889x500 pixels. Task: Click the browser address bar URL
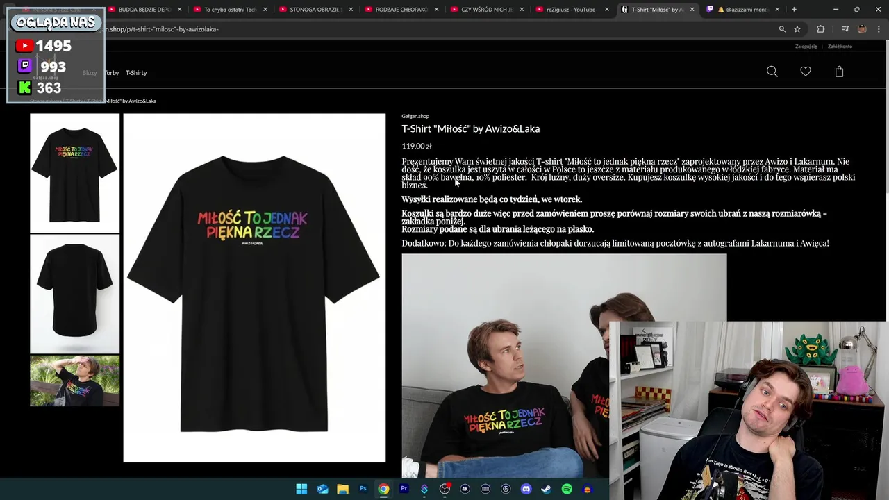[x=162, y=29]
